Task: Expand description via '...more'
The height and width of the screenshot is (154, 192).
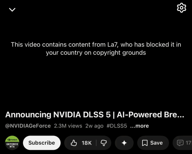Action: 140,126
